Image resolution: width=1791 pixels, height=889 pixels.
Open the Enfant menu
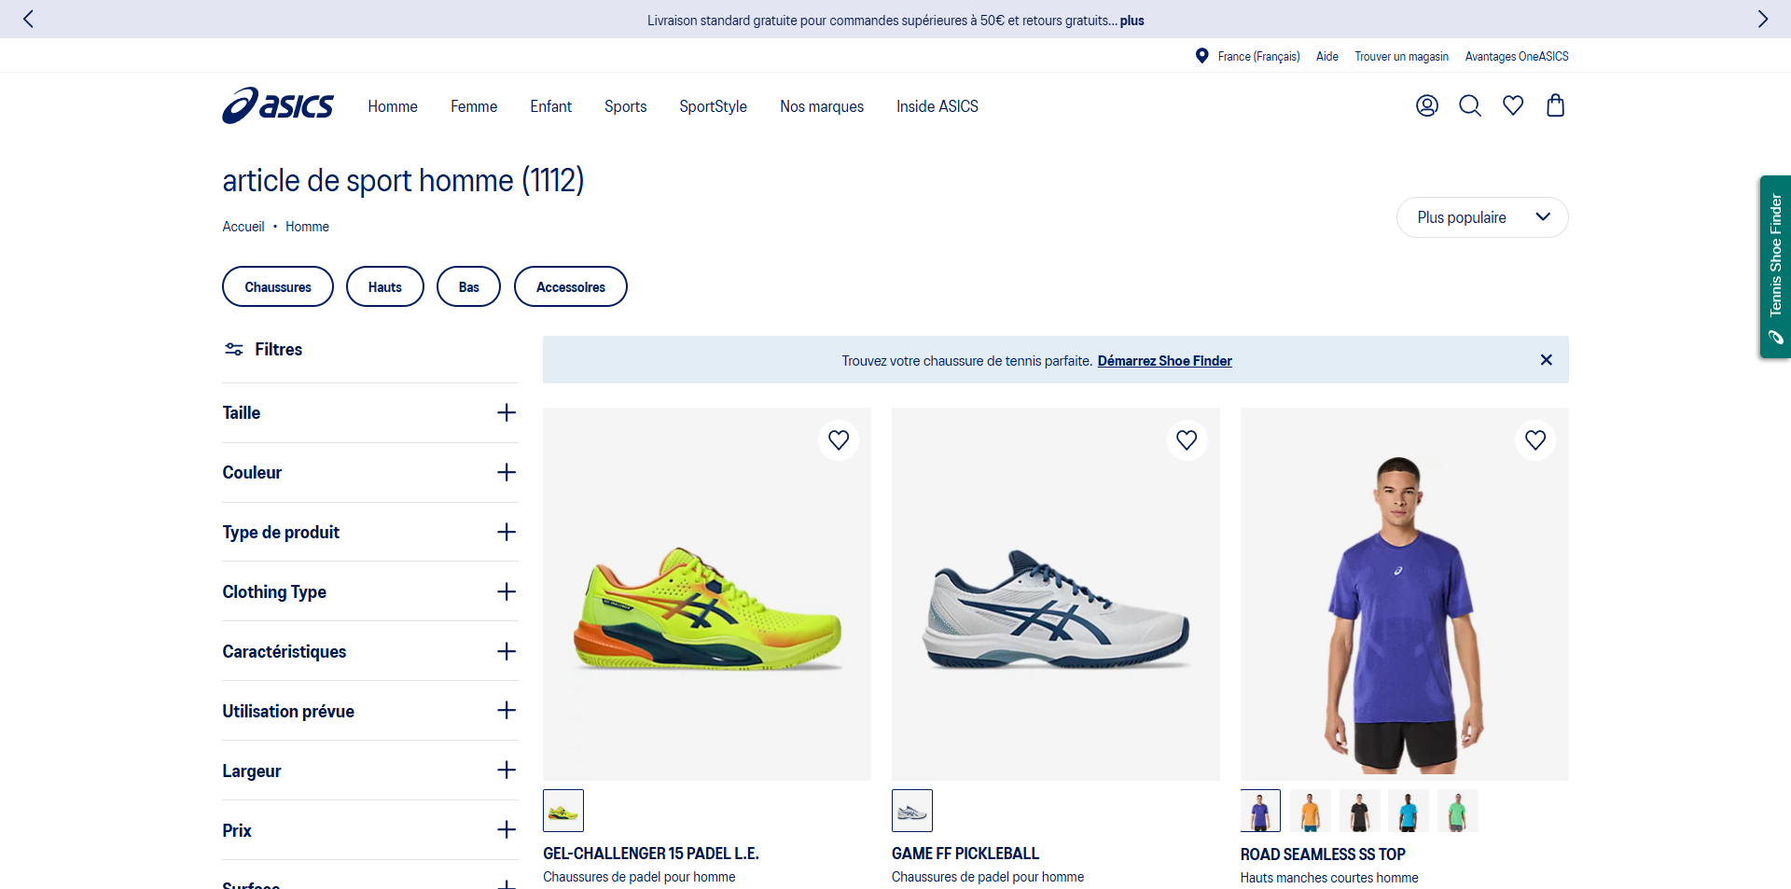pos(551,106)
